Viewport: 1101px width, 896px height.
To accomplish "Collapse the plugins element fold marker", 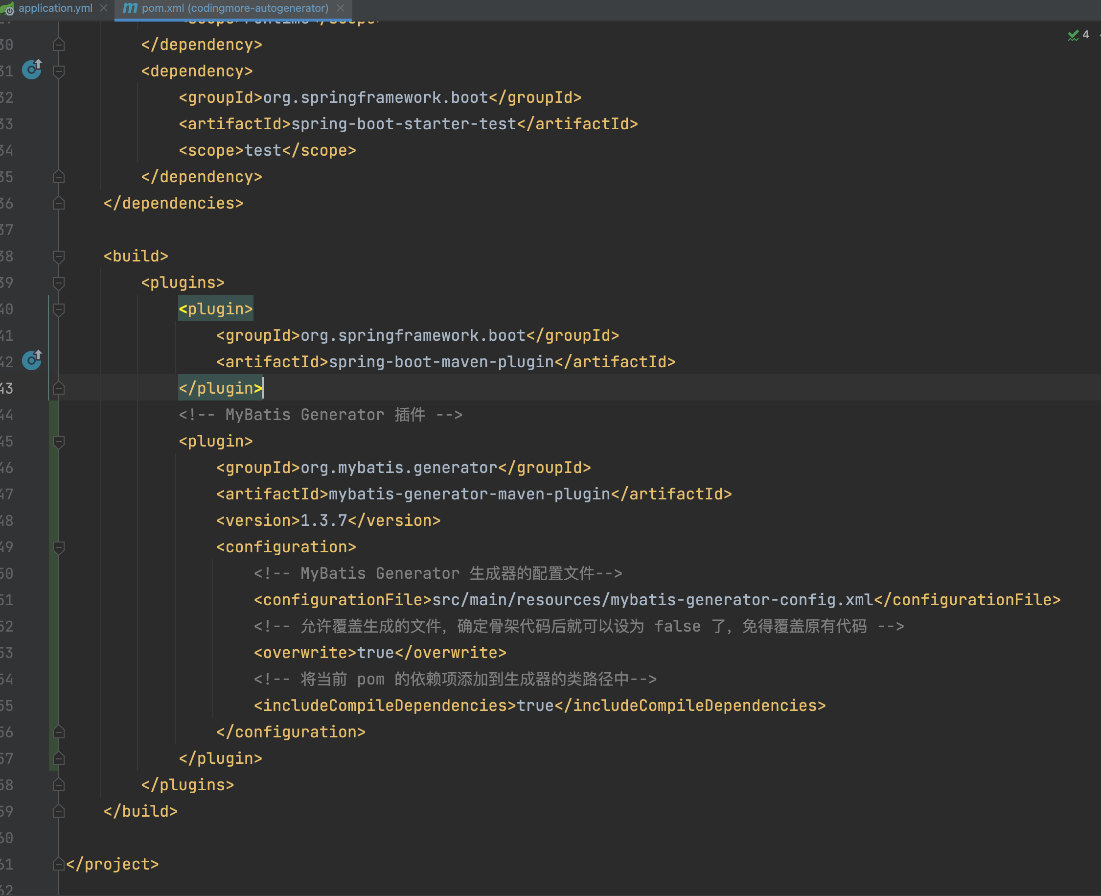I will click(59, 283).
